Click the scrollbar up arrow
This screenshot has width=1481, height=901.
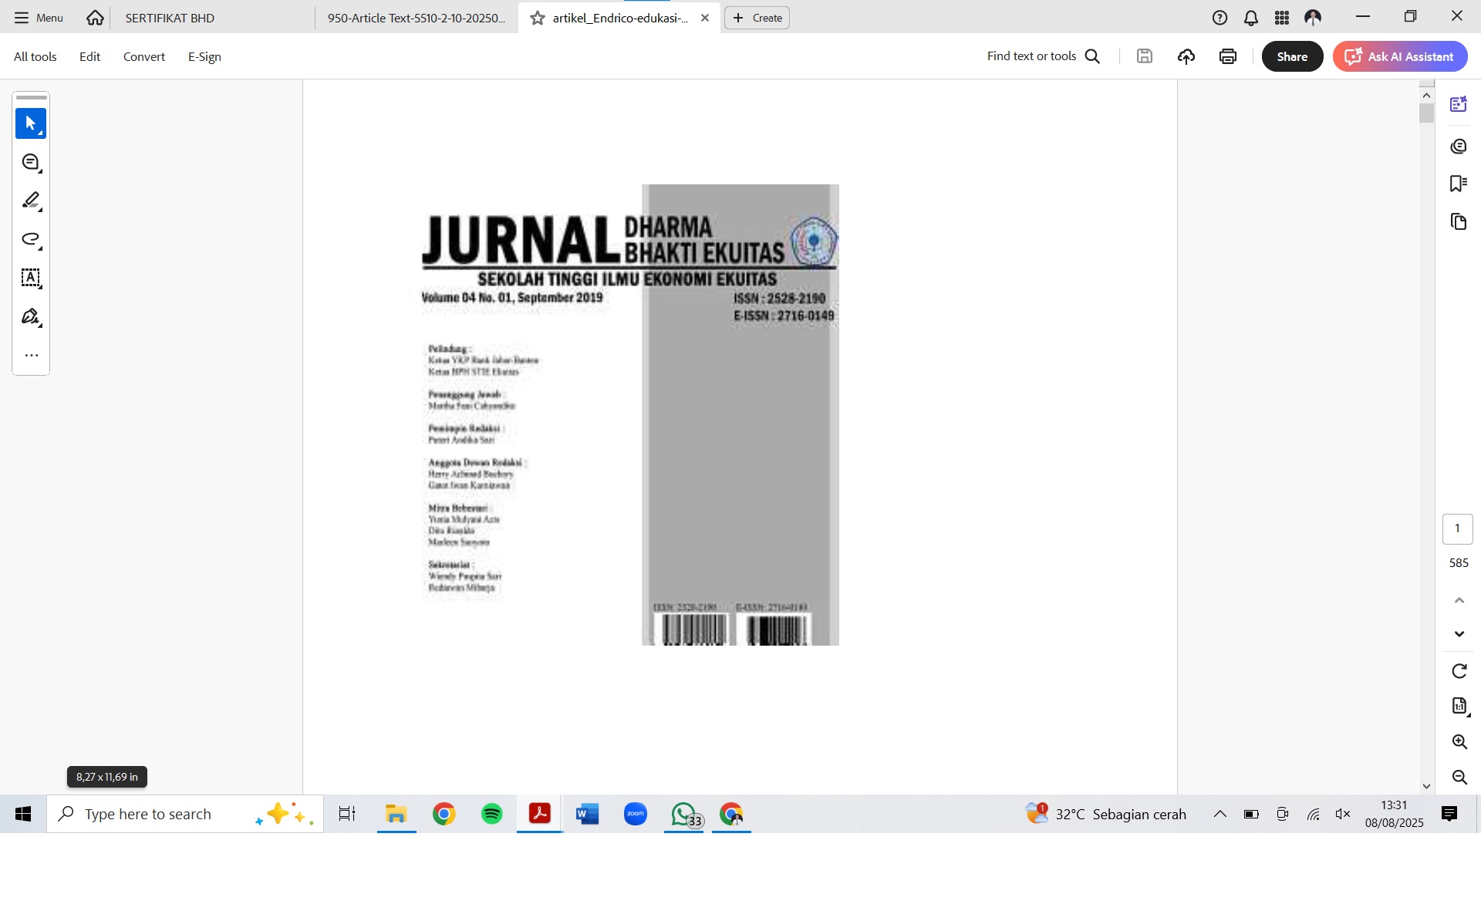coord(1426,95)
